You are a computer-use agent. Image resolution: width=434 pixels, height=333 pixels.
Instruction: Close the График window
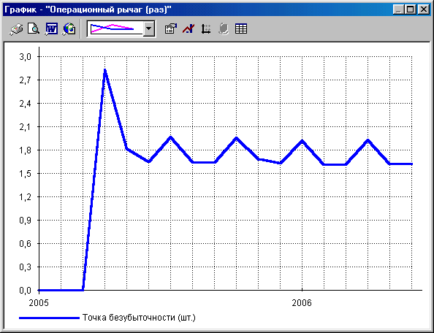424,10
